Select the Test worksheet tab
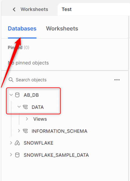The height and width of the screenshot is (181, 130). tap(67, 9)
